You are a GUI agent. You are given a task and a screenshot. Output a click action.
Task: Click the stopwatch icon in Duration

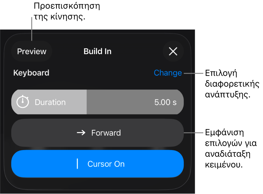coord(23,102)
